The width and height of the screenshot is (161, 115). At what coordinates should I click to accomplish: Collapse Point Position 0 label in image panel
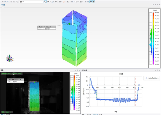coord(8,80)
